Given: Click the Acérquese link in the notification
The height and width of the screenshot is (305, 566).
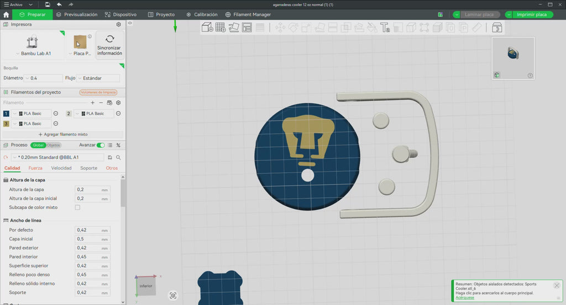Looking at the screenshot, I should (x=464, y=298).
